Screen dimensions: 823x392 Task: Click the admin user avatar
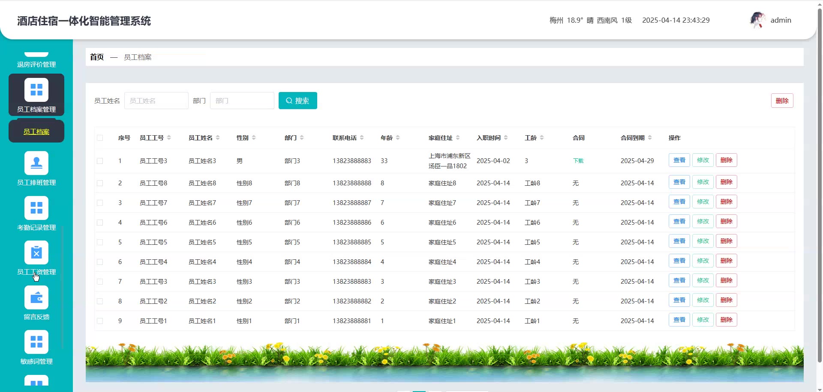coord(757,20)
